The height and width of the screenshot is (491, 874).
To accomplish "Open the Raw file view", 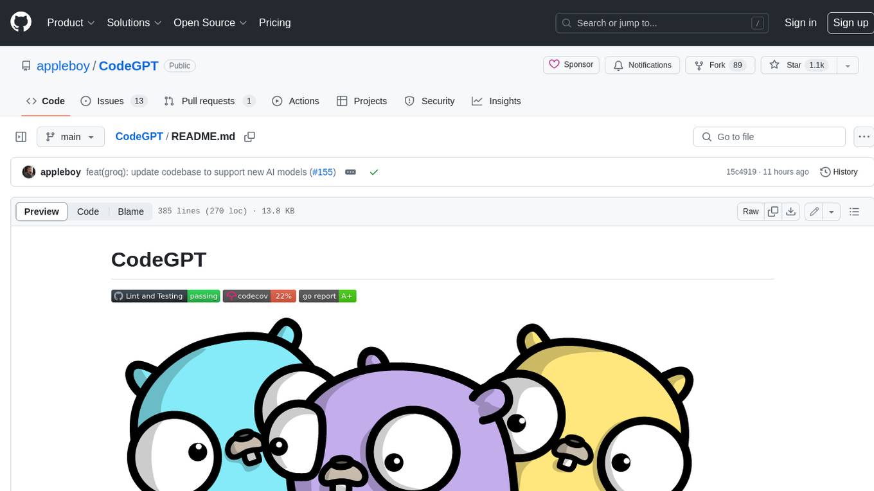I will tap(751, 211).
